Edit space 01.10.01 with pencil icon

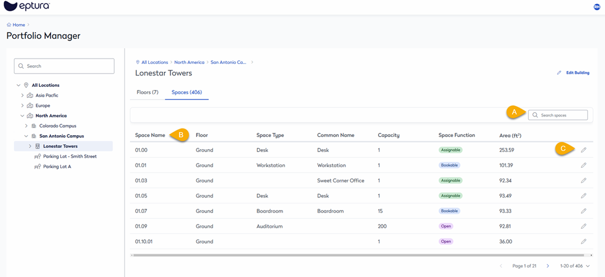pyautogui.click(x=583, y=241)
